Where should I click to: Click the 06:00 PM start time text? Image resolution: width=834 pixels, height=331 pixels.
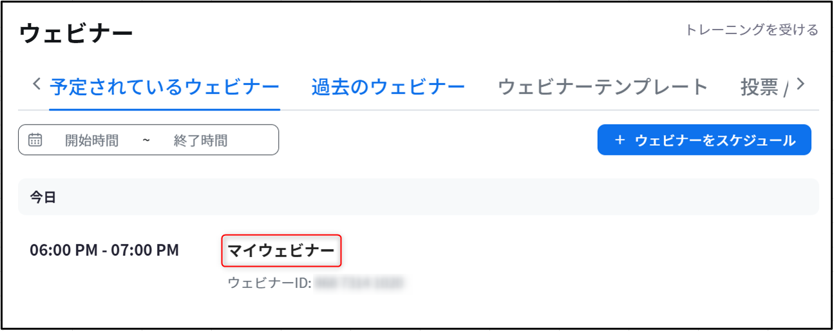(x=64, y=250)
